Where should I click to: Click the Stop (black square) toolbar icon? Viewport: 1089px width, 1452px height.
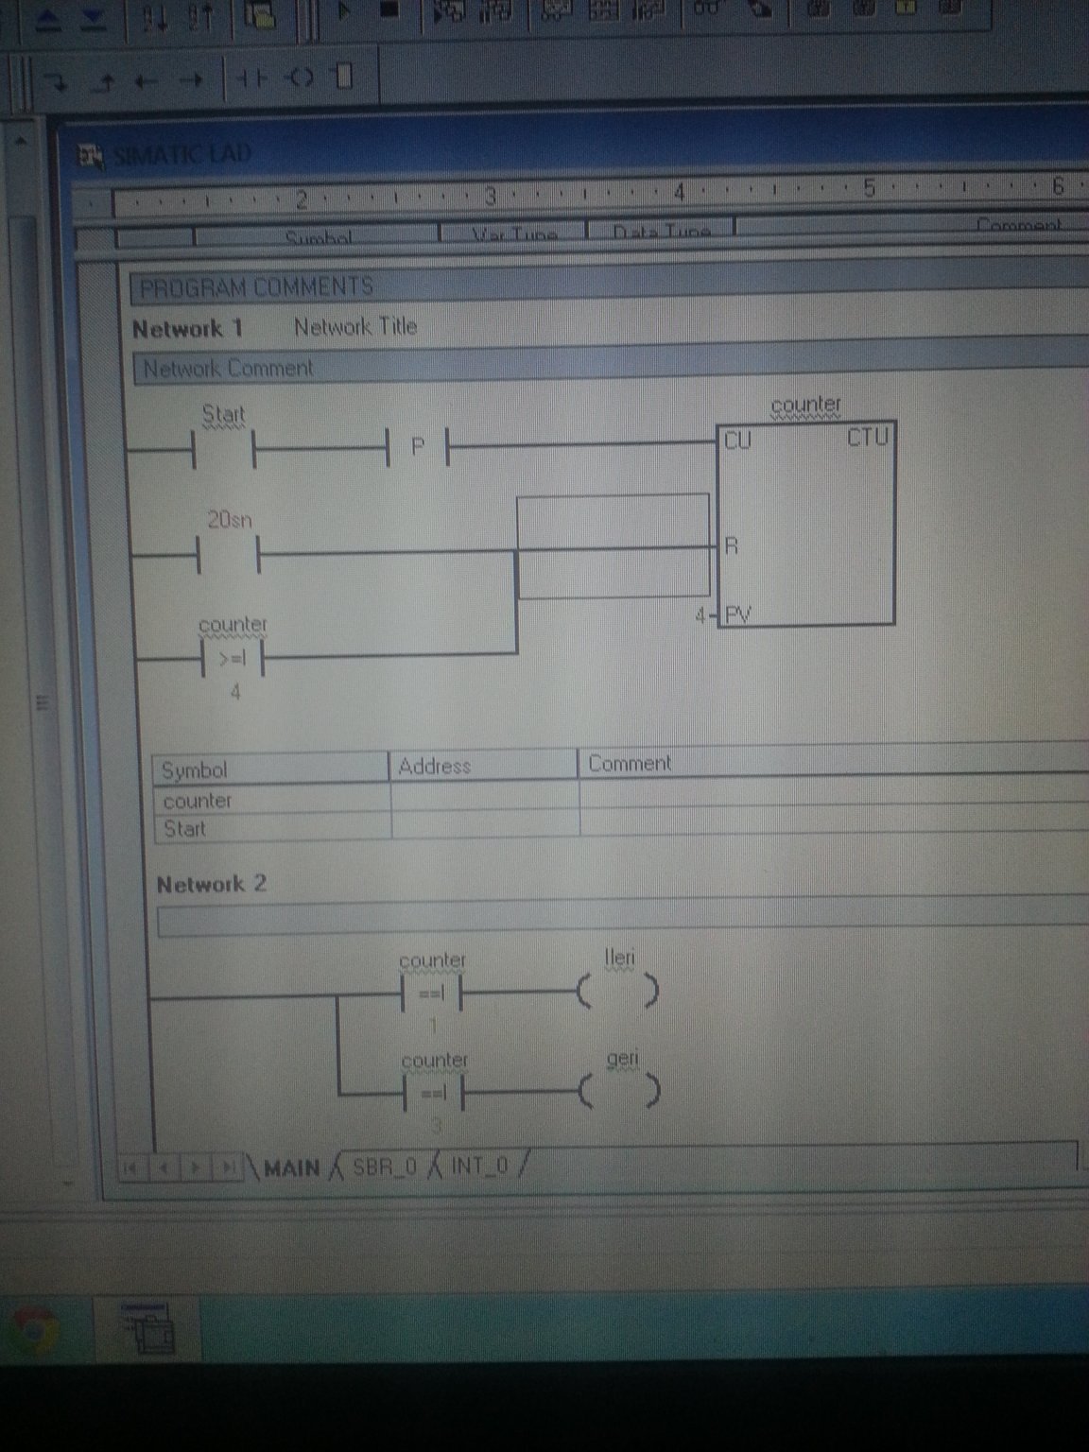coord(389,10)
